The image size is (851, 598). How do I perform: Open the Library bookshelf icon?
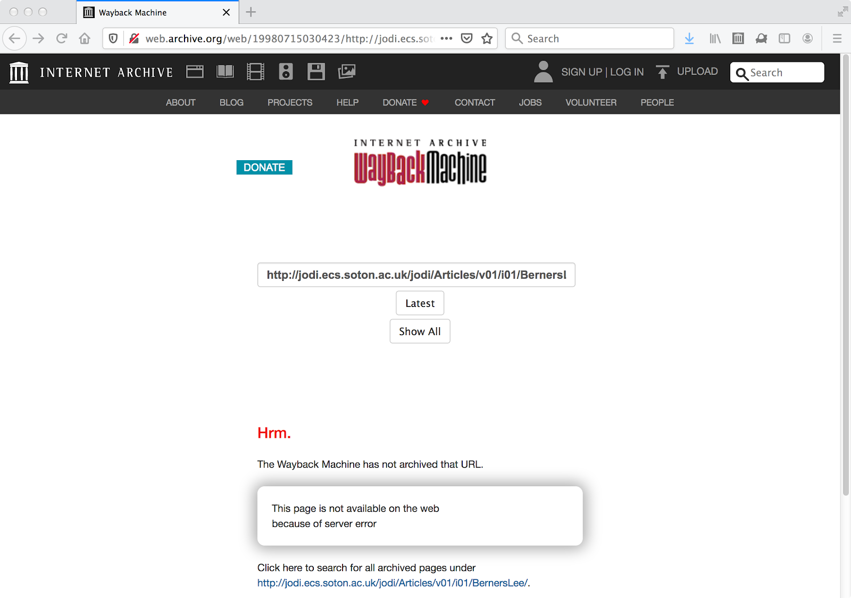click(x=715, y=38)
